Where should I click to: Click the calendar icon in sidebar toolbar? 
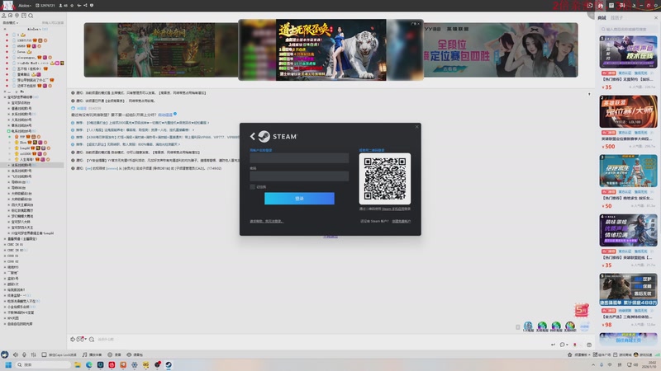[24, 16]
